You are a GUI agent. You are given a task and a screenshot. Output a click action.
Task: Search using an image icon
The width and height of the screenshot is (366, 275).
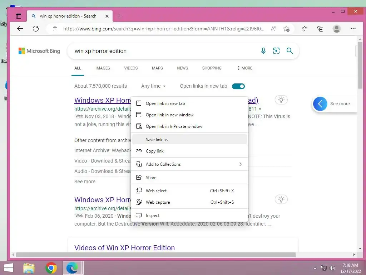pyautogui.click(x=276, y=51)
